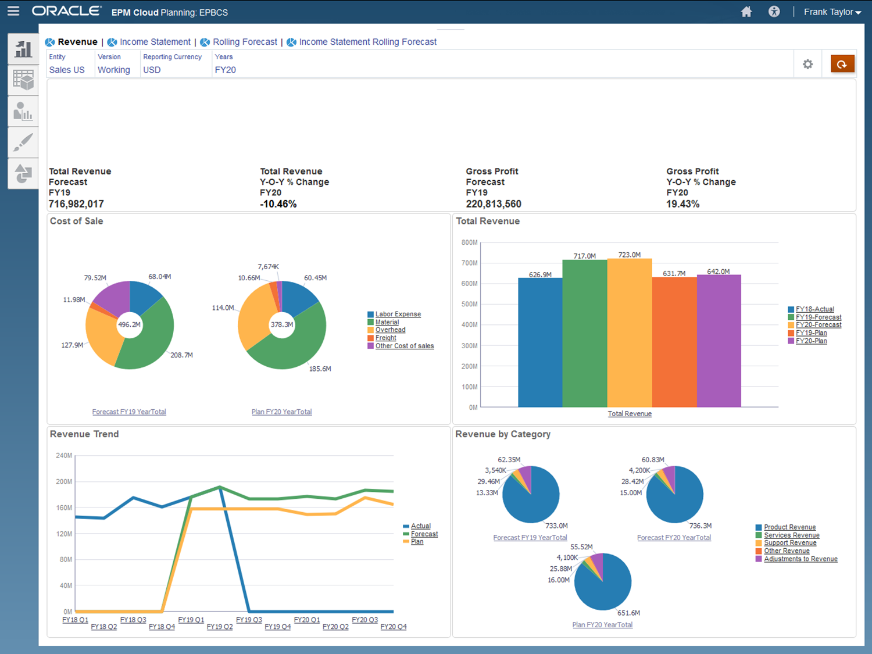
Task: Click the FY19 Q3 axis label
Action: [x=249, y=620]
